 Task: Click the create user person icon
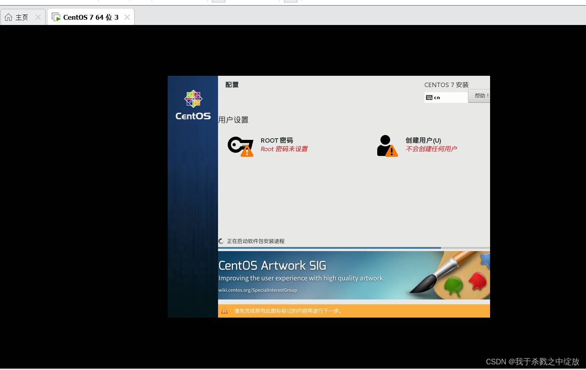point(387,146)
